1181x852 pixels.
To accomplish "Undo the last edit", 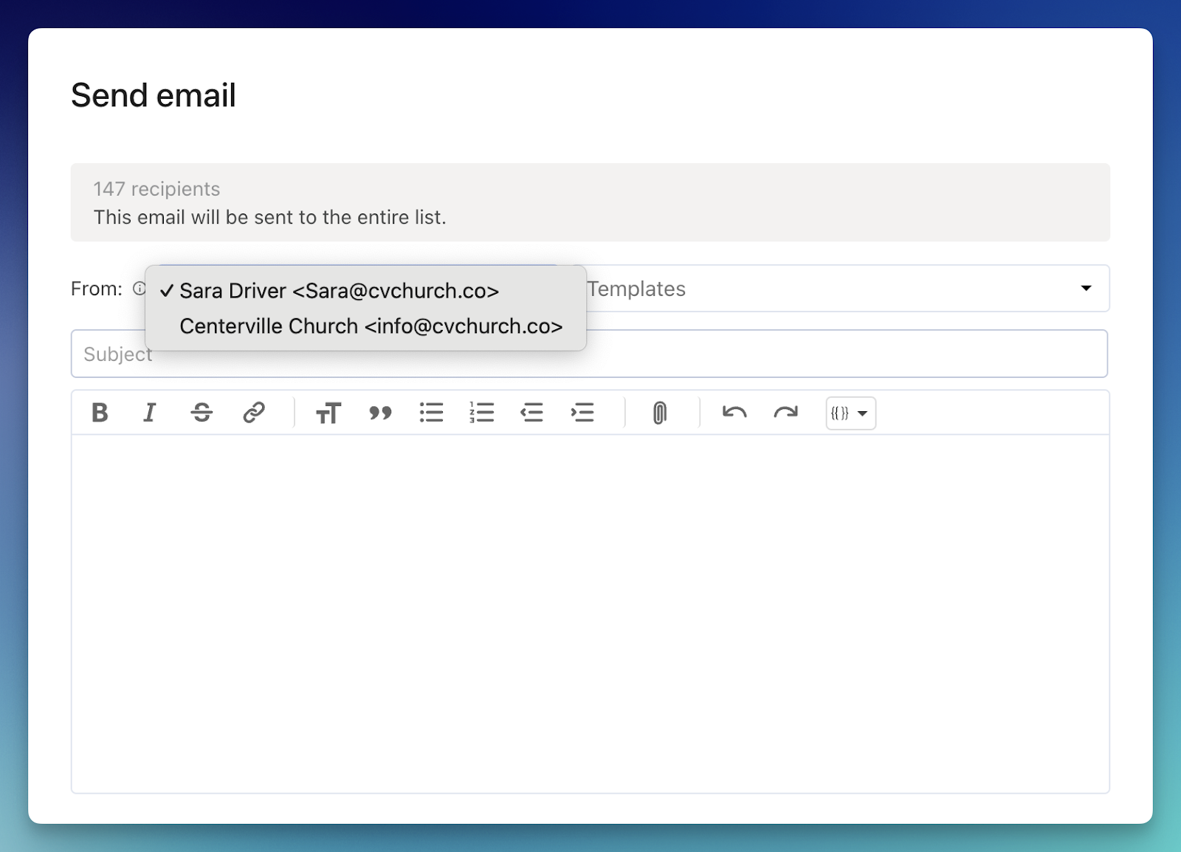I will click(734, 413).
